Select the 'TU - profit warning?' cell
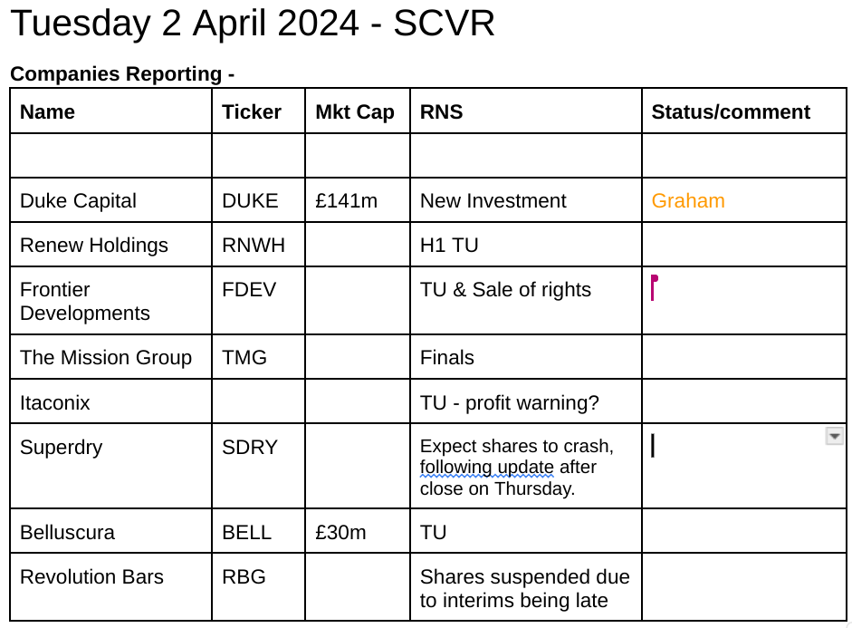The height and width of the screenshot is (628, 852). [x=525, y=401]
